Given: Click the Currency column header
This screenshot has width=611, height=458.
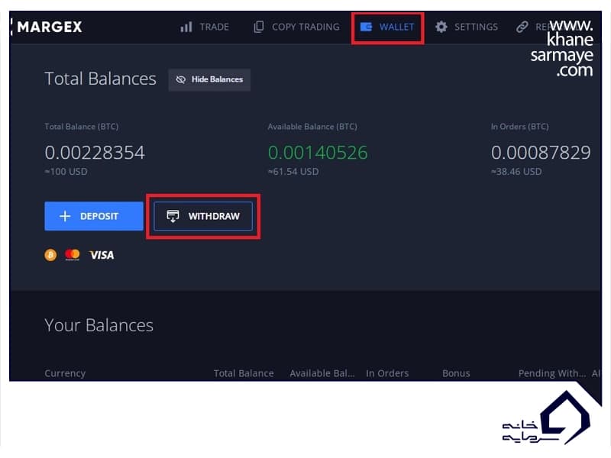Looking at the screenshot, I should [x=65, y=373].
